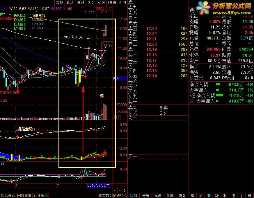This screenshot has width=254, height=198.
Task: Click the 卖一 price 12.19
Action: (x=152, y=49)
